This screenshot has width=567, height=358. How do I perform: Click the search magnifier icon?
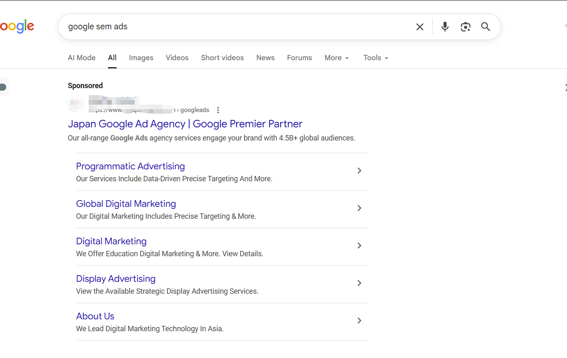pos(485,26)
